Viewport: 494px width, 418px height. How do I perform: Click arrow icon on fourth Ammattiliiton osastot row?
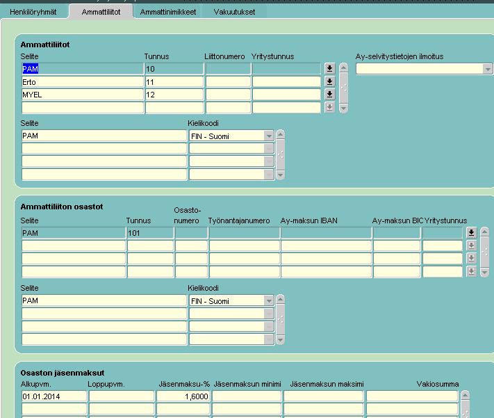[471, 271]
